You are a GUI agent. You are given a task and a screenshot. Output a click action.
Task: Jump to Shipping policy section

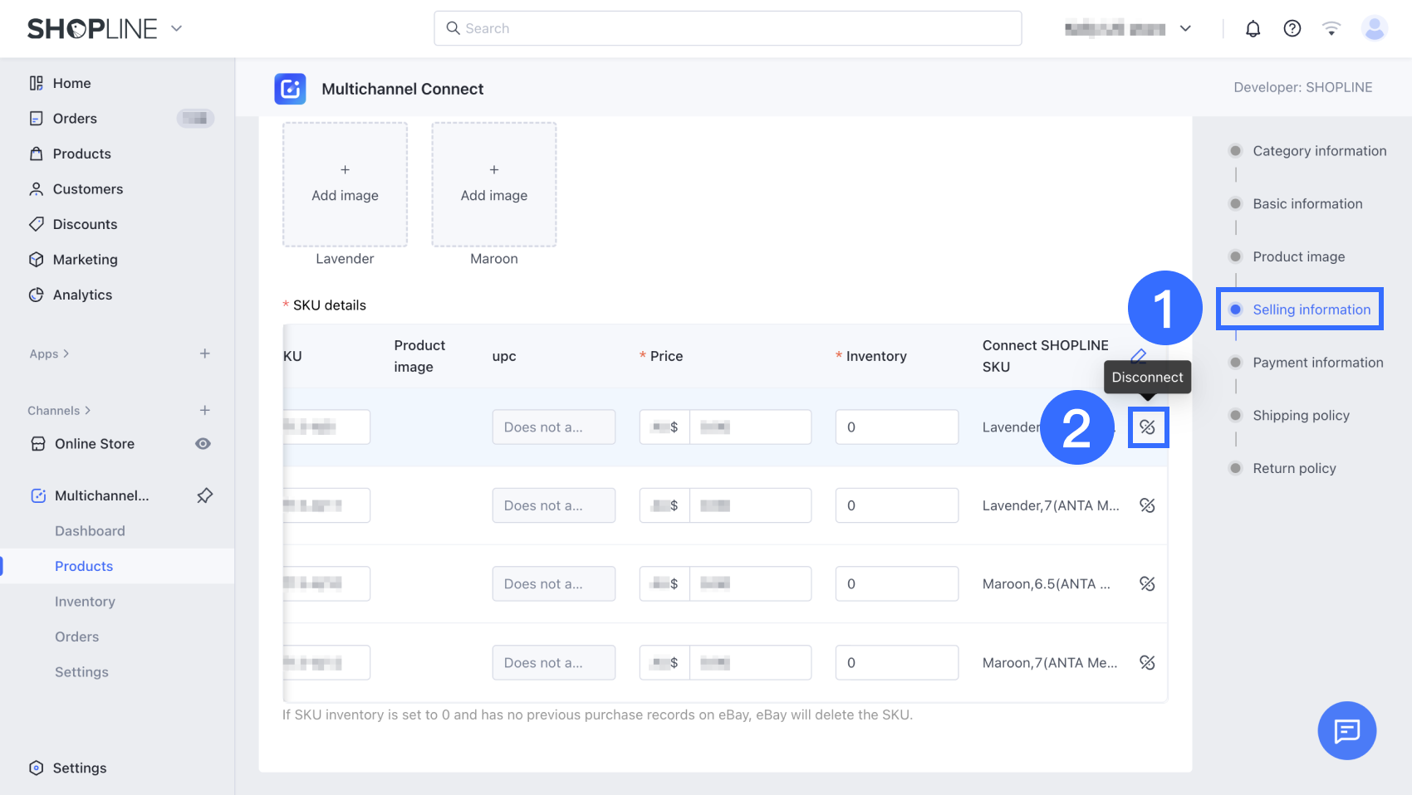pyautogui.click(x=1301, y=416)
